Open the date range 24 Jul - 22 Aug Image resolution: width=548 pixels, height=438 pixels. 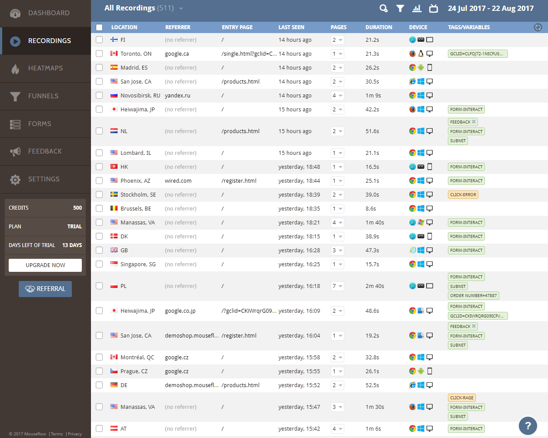click(491, 8)
